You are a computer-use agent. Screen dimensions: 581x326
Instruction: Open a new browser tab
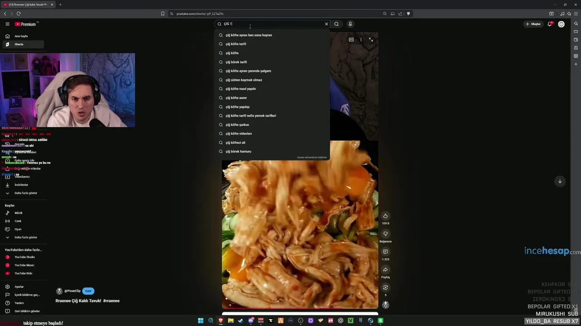tap(60, 5)
